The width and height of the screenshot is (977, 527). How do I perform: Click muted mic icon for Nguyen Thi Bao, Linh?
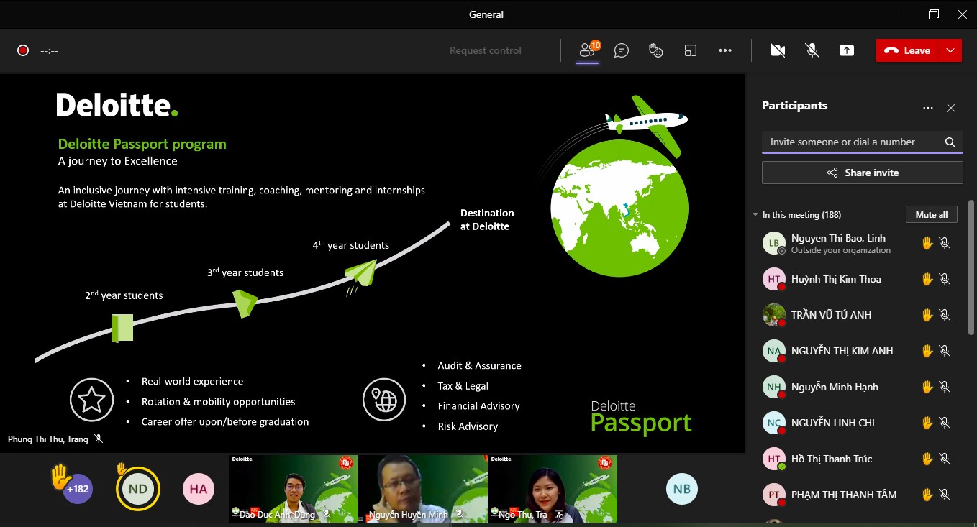pyautogui.click(x=945, y=243)
